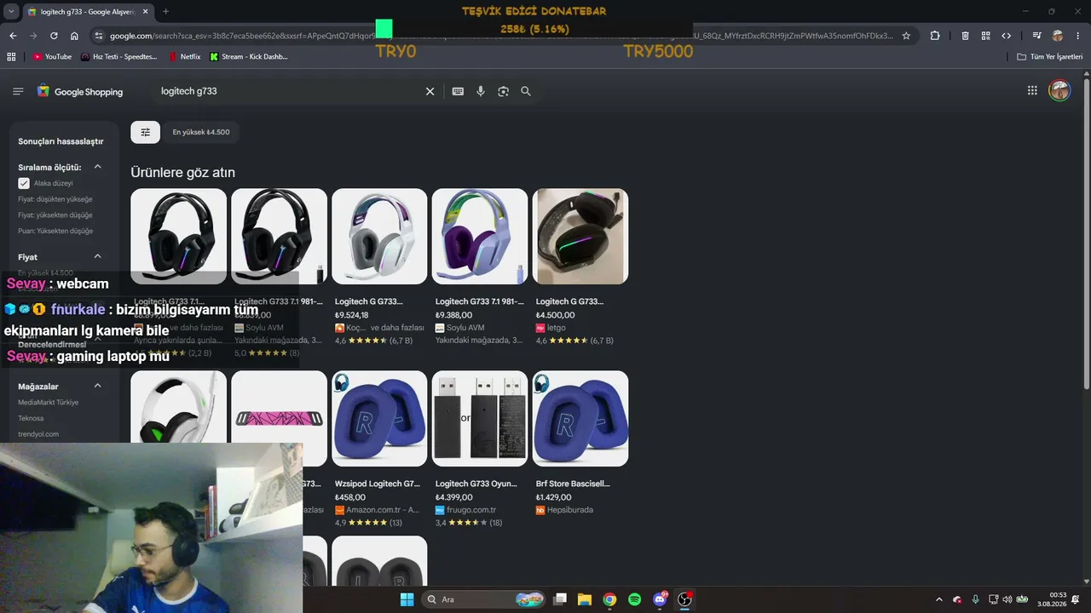Remove the En yüksek ₺4.500 filter chip
The height and width of the screenshot is (613, 1091).
click(x=201, y=132)
